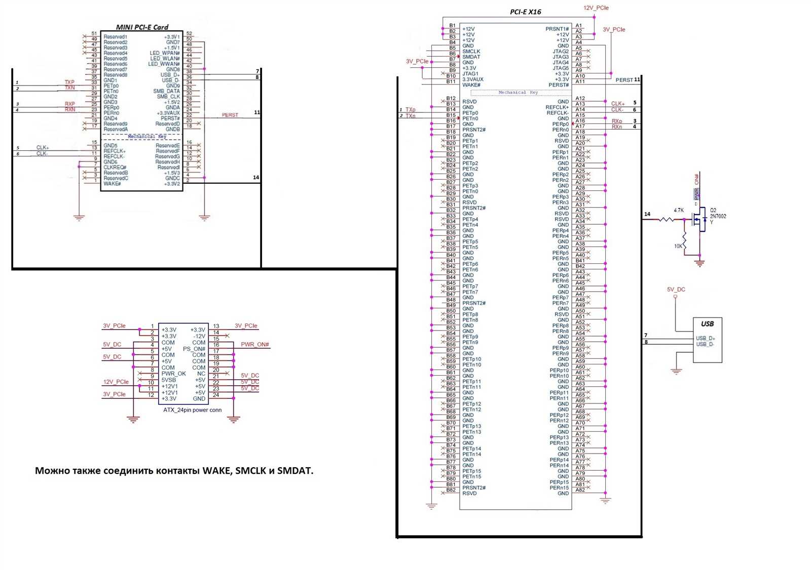Viewport: 811px width, 570px height.
Task: Click the '-12V' pin on ATX connector
Action: click(x=199, y=336)
